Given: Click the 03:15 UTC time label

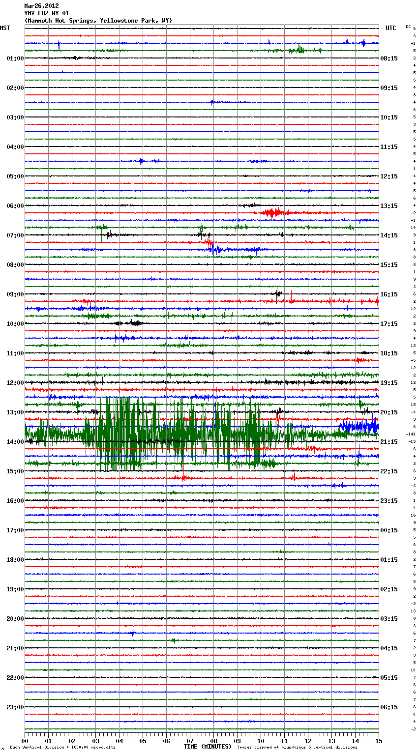Looking at the screenshot, I should [389, 619].
